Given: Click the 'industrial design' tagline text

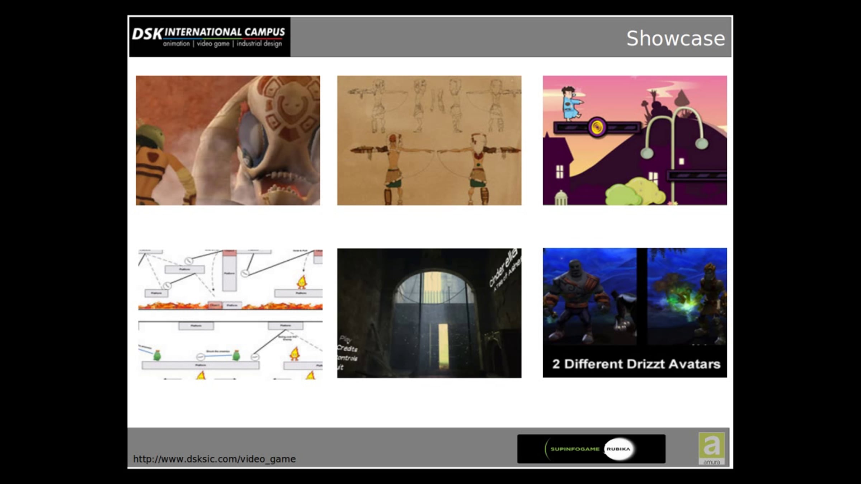Looking at the screenshot, I should (259, 44).
